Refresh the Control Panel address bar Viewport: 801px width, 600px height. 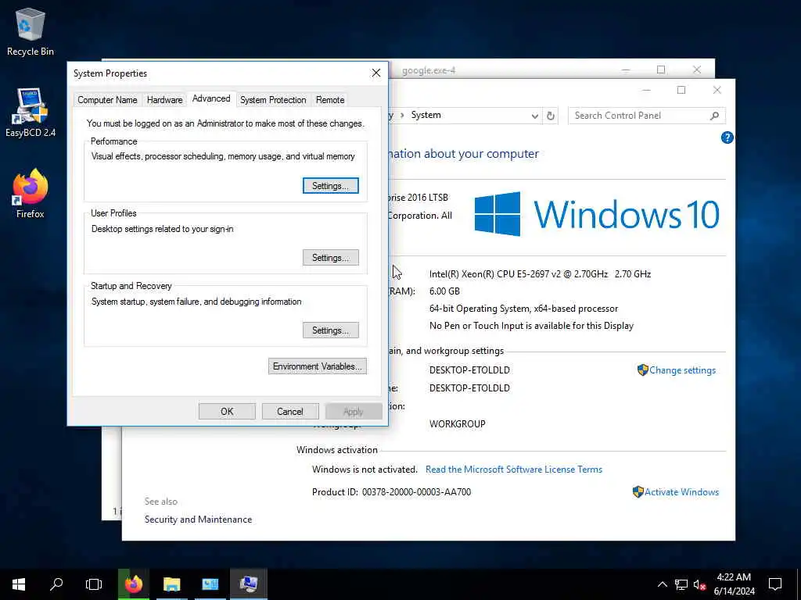[x=550, y=116]
